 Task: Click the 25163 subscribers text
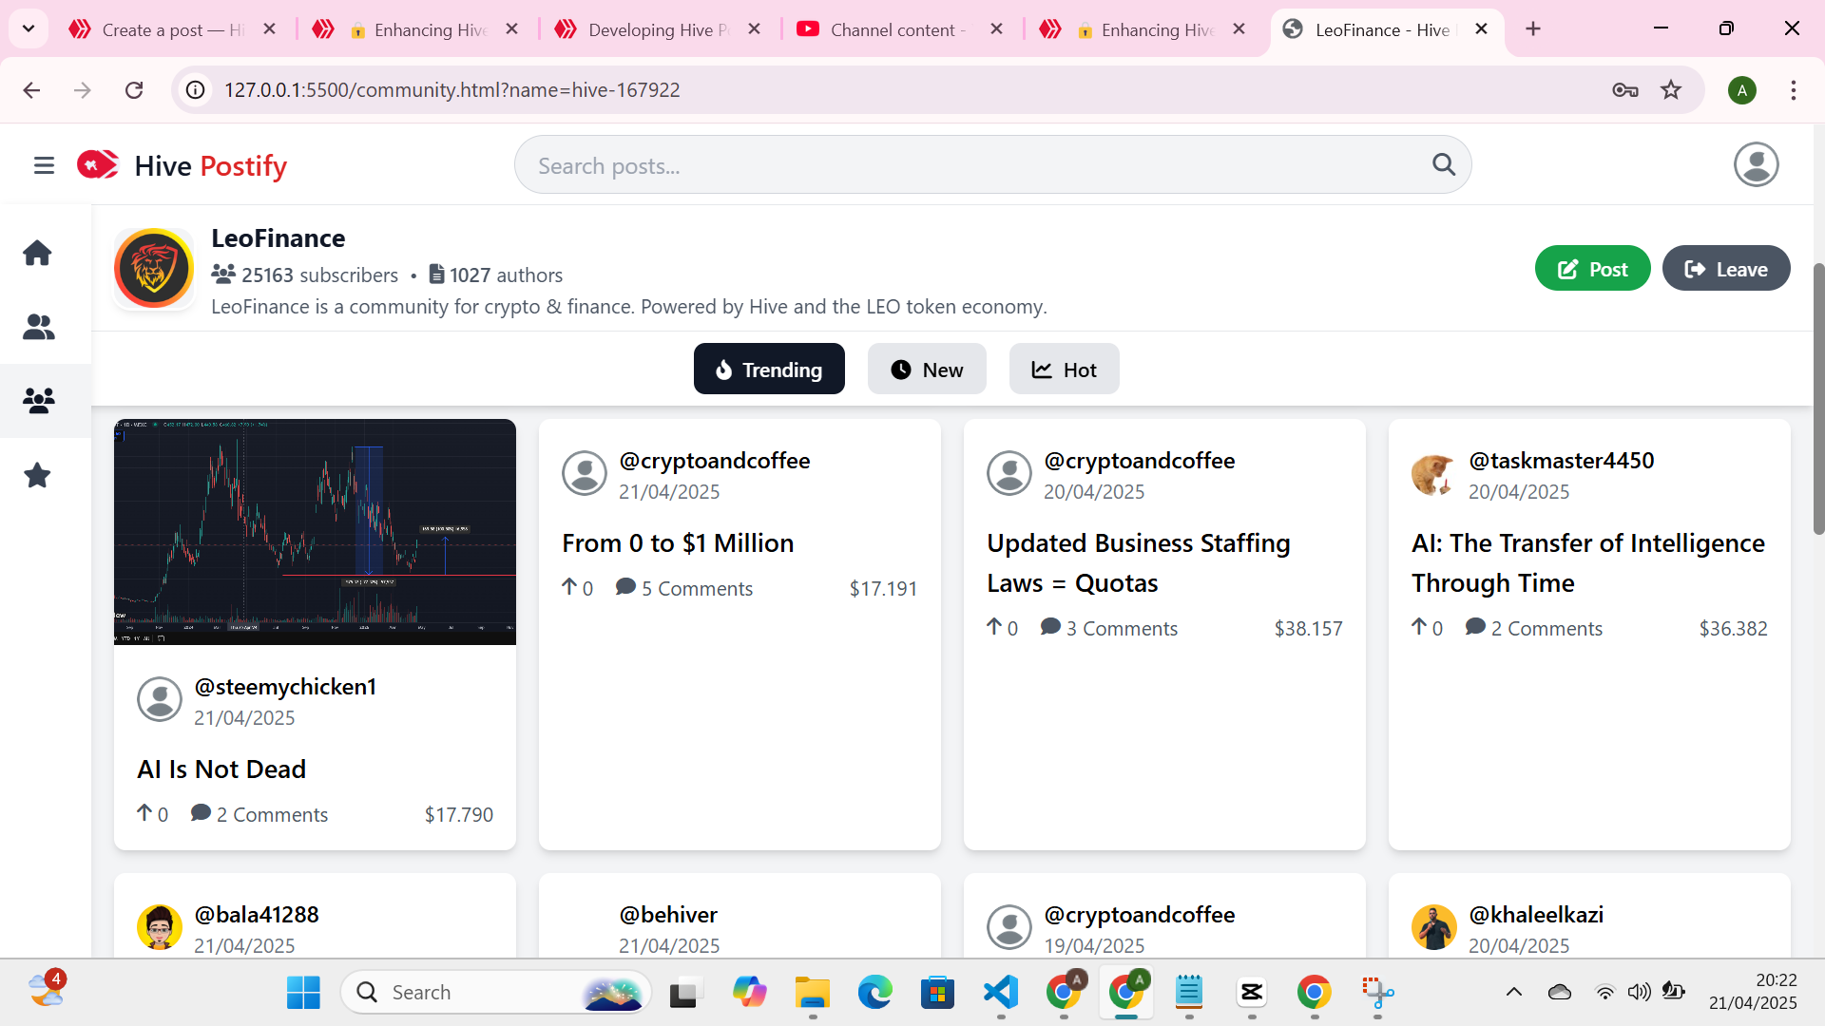click(x=319, y=275)
